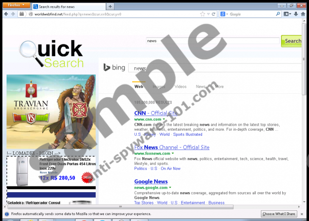This screenshot has width=309, height=221.
Task: Expand the green arrow beside www.cnn.com
Action: (172, 120)
